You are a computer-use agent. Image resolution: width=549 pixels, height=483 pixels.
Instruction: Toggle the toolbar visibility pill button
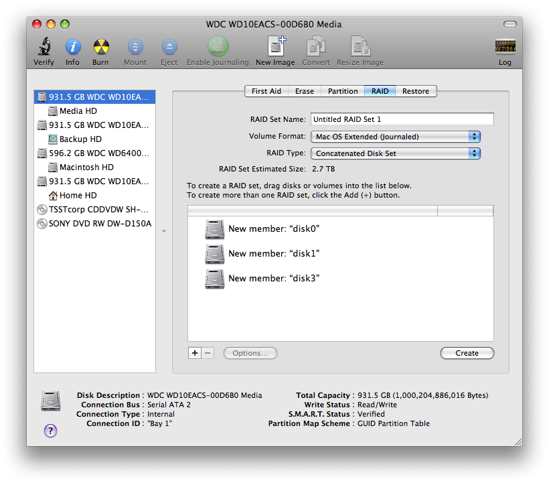509,24
